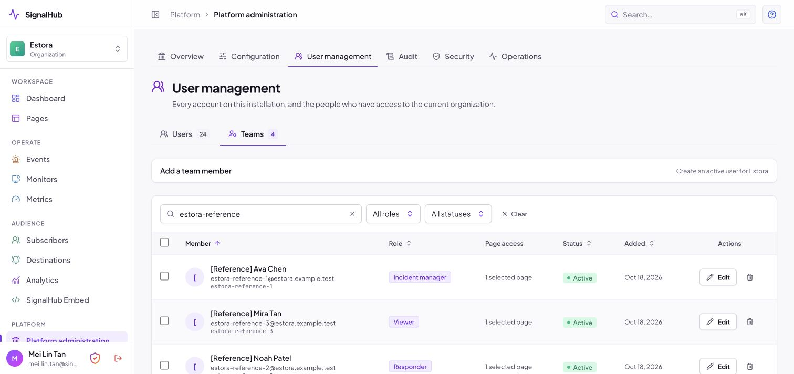Click Mira Tan's bracket avatar

[195, 321]
